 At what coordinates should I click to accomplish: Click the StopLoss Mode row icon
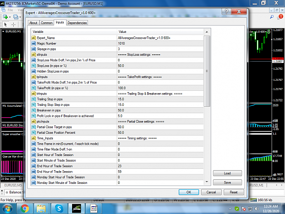click(x=34, y=60)
